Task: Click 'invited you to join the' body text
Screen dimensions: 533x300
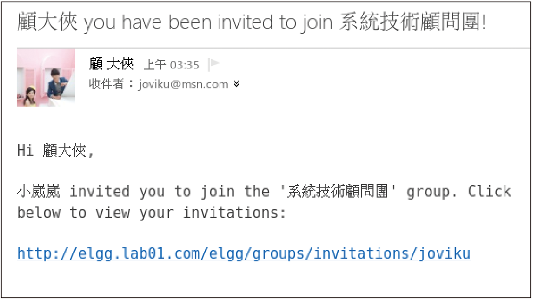Action: tap(169, 192)
